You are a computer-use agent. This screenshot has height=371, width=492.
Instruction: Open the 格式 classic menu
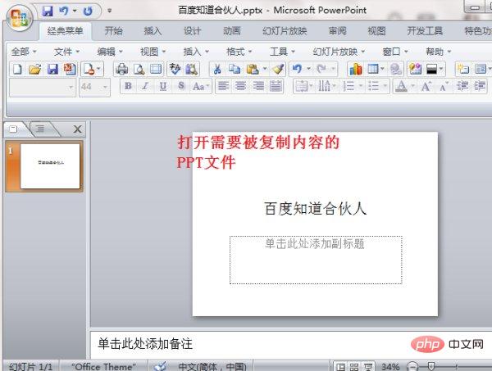[239, 52]
